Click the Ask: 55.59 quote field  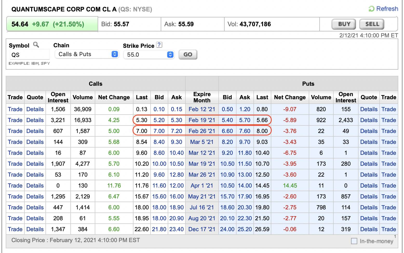point(192,24)
